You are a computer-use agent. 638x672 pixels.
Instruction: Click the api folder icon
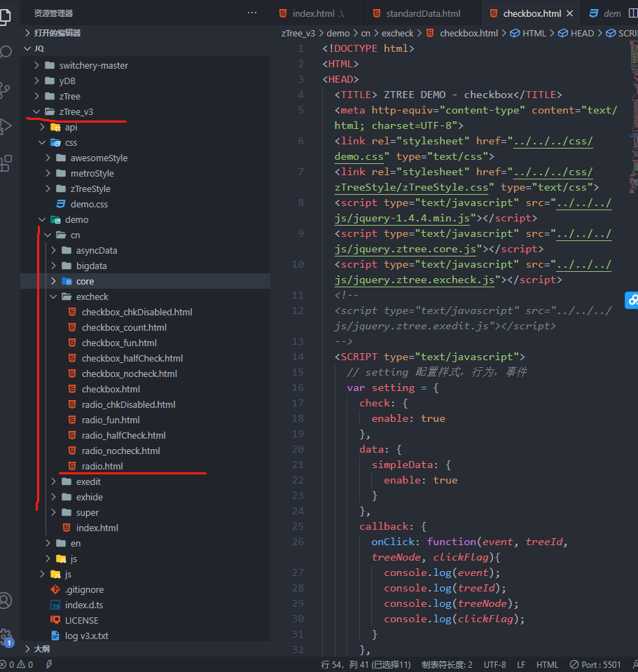click(x=55, y=128)
